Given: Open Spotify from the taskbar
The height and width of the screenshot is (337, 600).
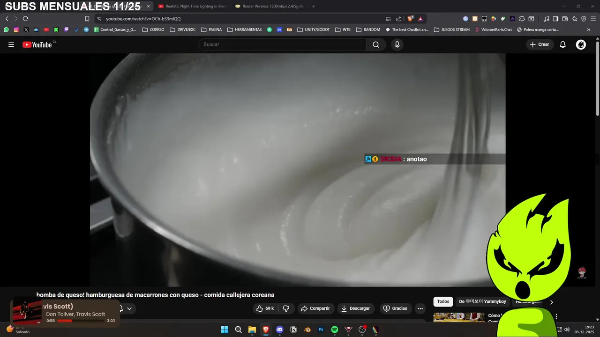Looking at the screenshot, I should tap(335, 330).
